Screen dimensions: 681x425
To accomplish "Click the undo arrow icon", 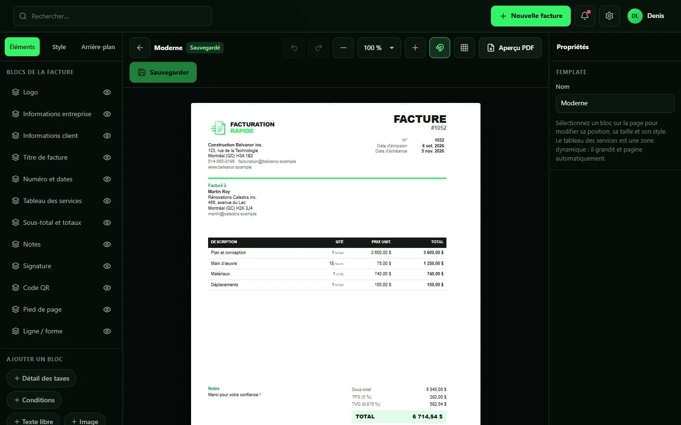I will tap(294, 48).
